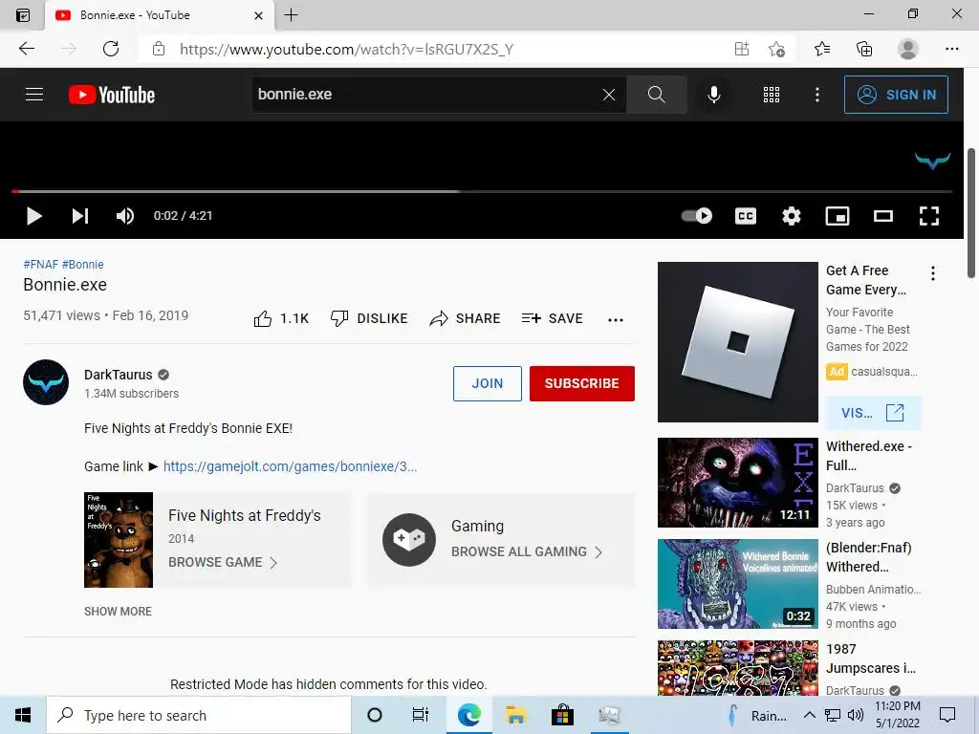Subscribe to DarkTaurus
Viewport: 979px width, 734px height.
[582, 383]
